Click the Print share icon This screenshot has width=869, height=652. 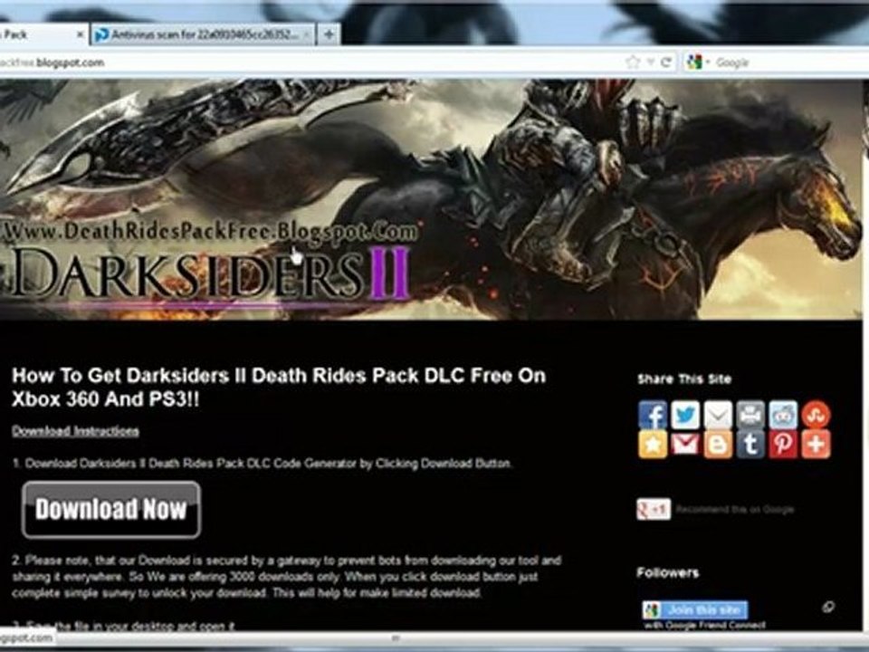(750, 415)
